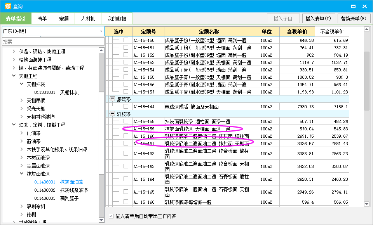373x225 pixels.
Task: Select tree item 011406003 满刮腻子
Action: tap(56, 198)
